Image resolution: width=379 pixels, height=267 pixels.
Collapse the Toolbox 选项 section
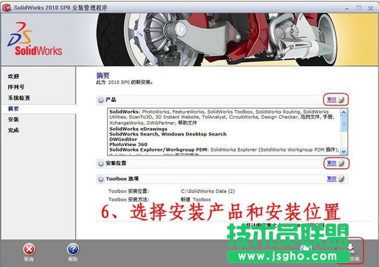point(101,179)
